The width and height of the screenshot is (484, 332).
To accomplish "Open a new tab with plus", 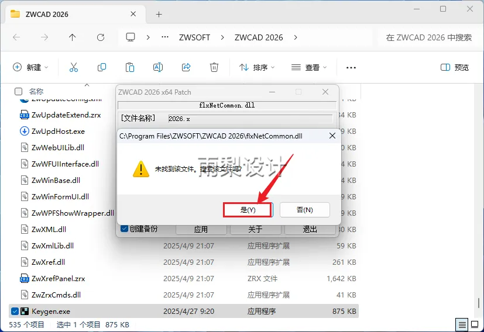I will [159, 14].
